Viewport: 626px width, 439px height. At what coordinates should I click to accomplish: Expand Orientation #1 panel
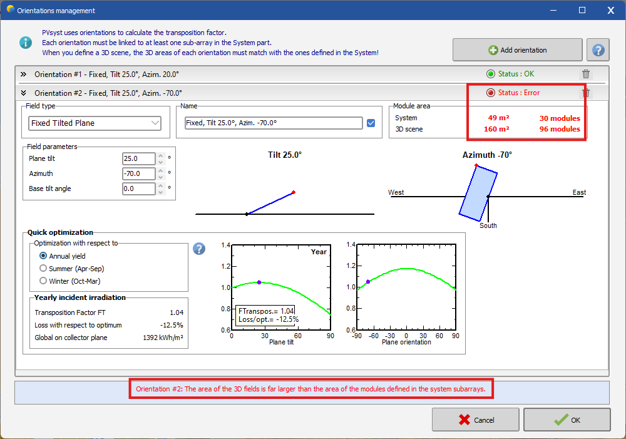pos(24,75)
